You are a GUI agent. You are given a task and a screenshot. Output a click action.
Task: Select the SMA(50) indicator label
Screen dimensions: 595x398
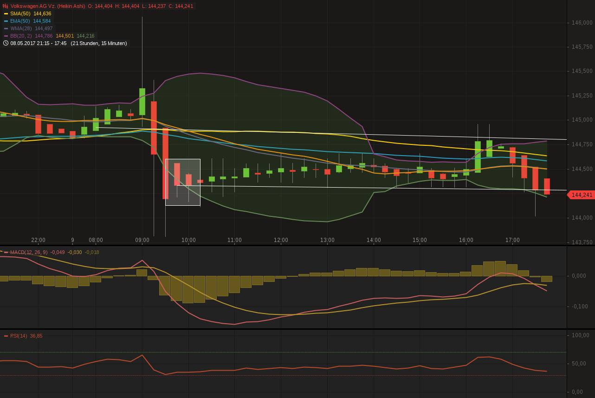(20, 13)
